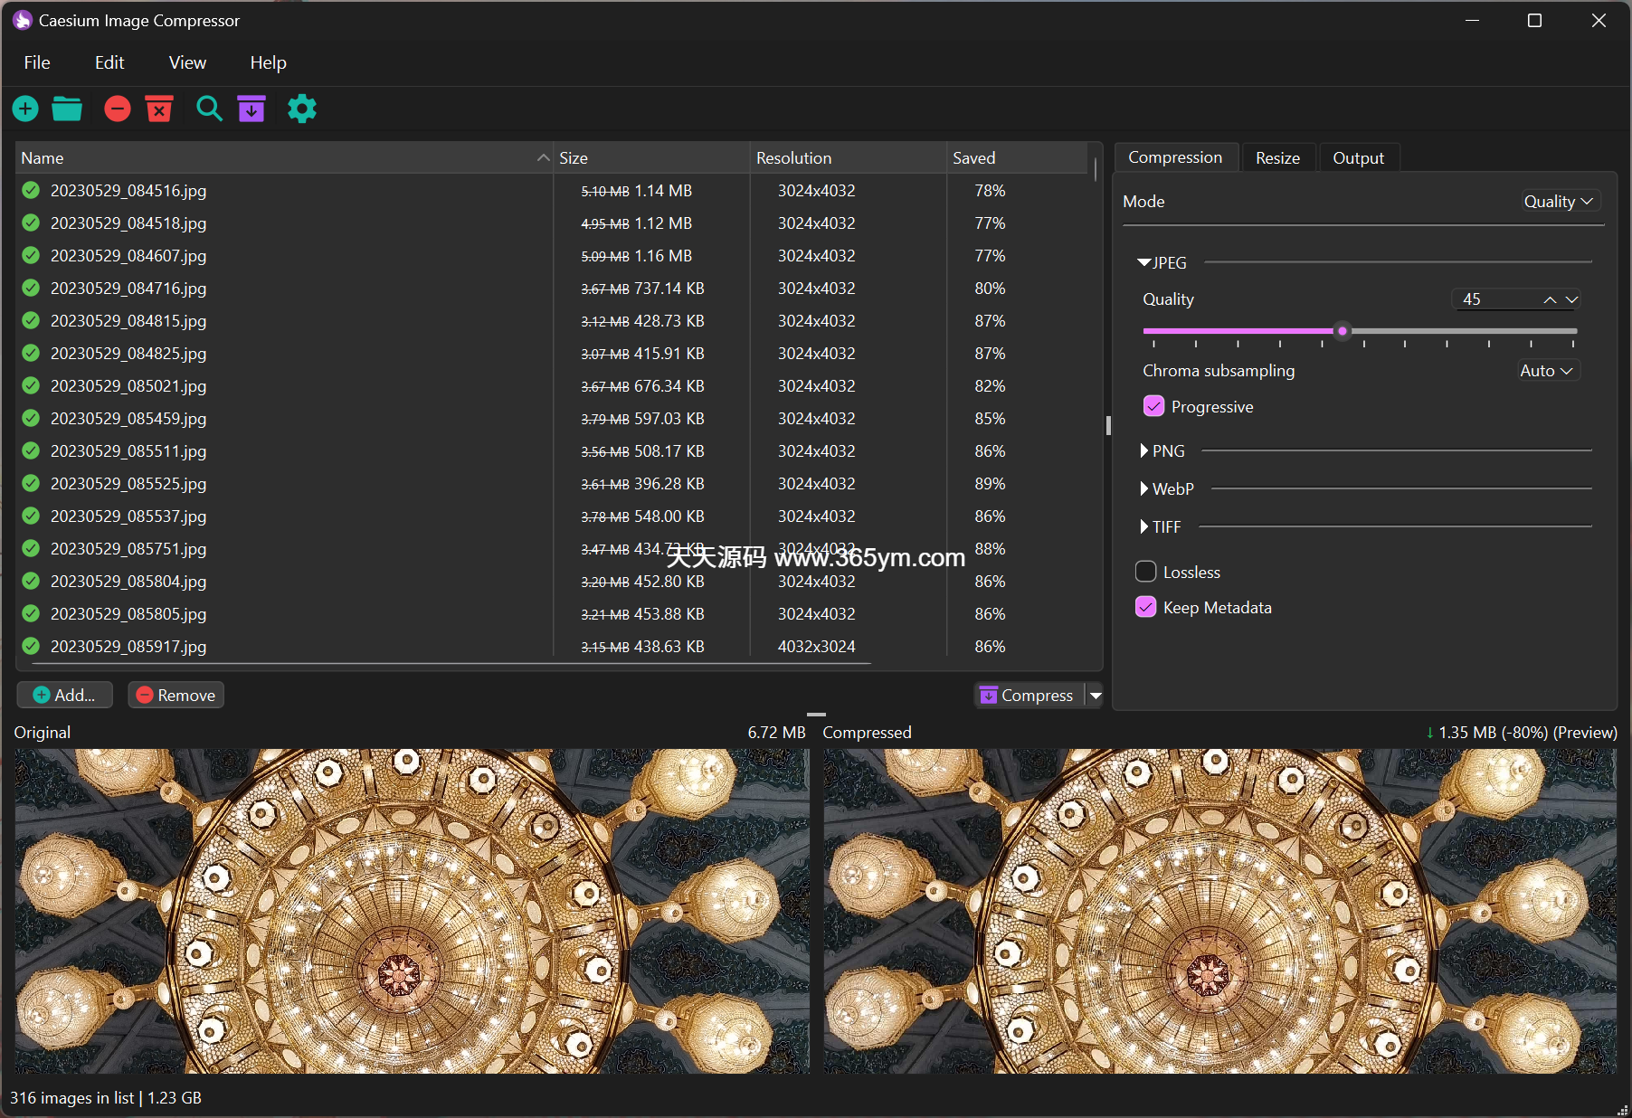
Task: Click the red remove item toolbar icon
Action: pos(117,109)
